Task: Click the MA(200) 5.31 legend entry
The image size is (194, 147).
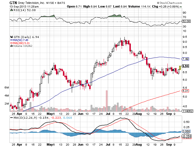Action: [21, 43]
